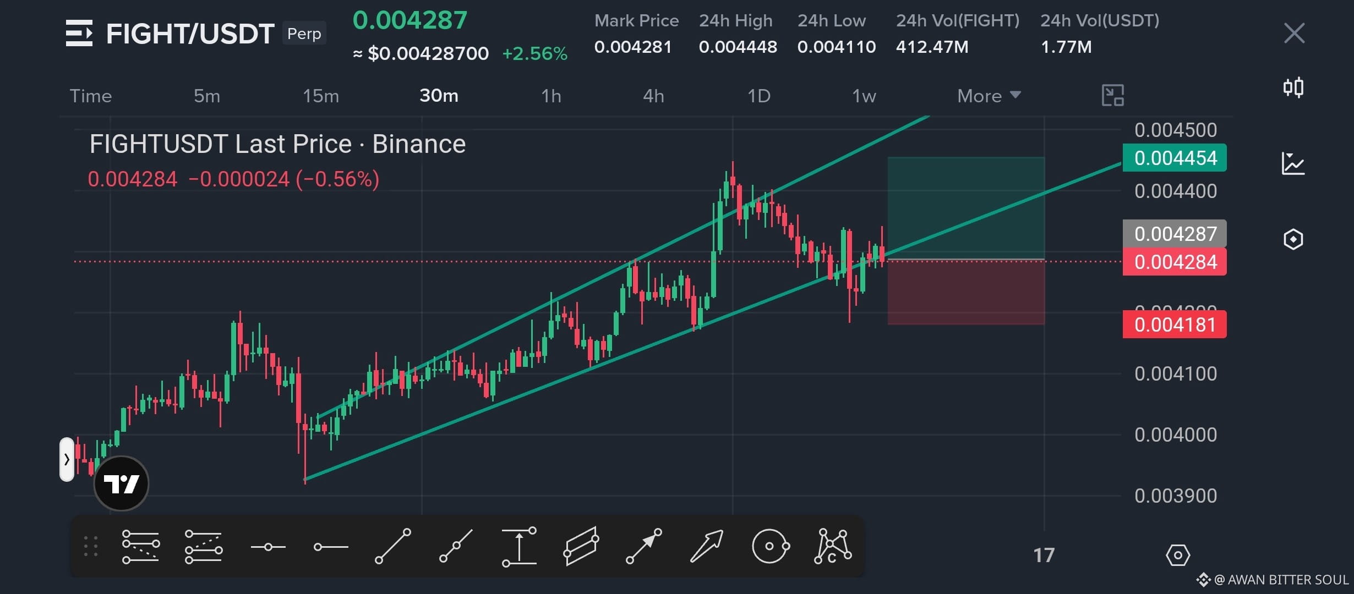
Task: Click the last price label 0.004284
Action: click(1175, 262)
